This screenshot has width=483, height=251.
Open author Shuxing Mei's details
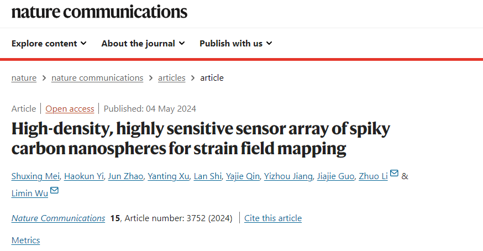tap(35, 176)
